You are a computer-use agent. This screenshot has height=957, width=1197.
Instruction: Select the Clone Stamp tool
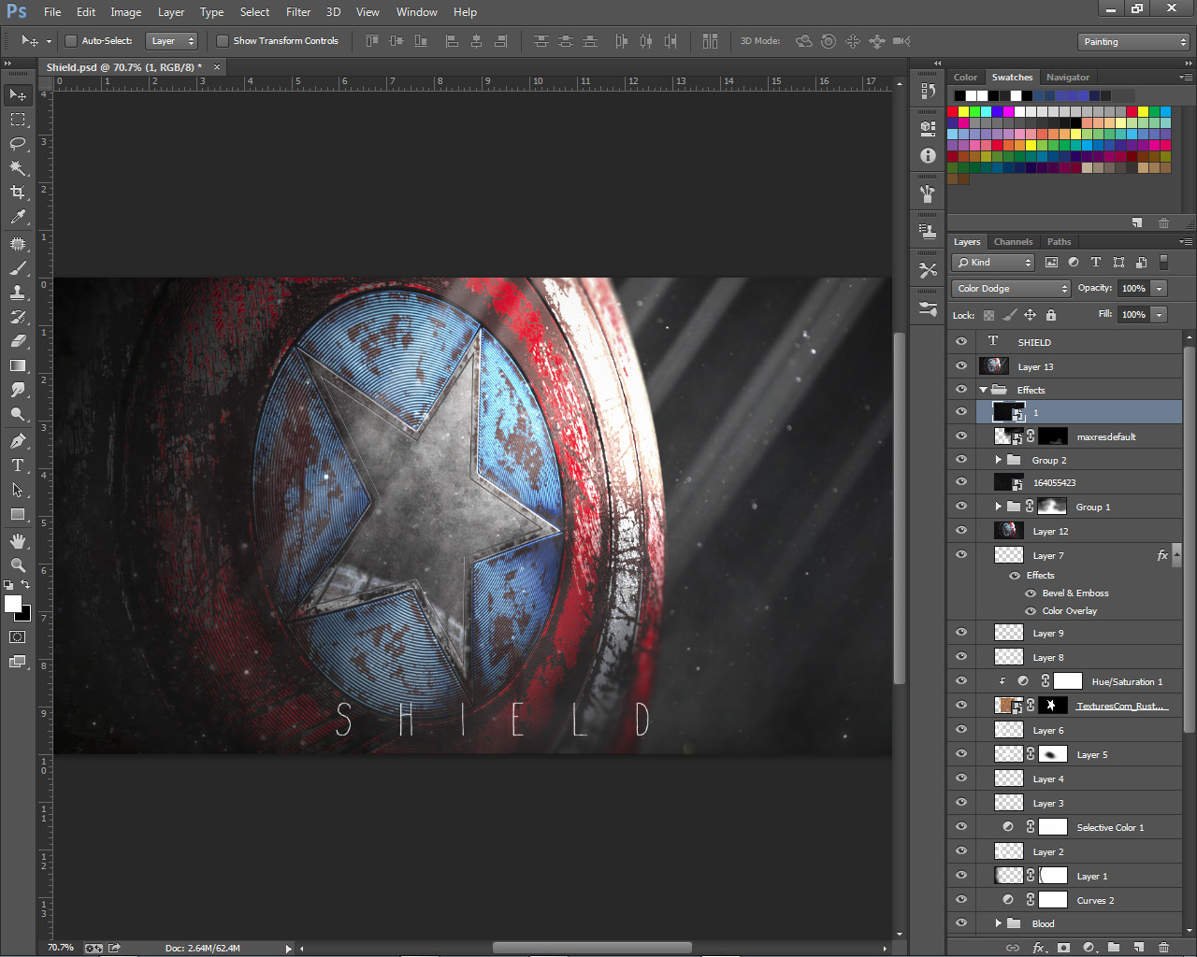point(18,292)
